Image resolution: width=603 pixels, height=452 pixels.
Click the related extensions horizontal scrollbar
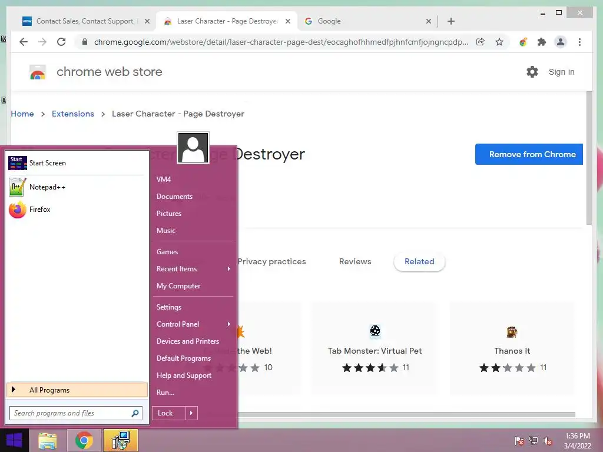coord(406,414)
